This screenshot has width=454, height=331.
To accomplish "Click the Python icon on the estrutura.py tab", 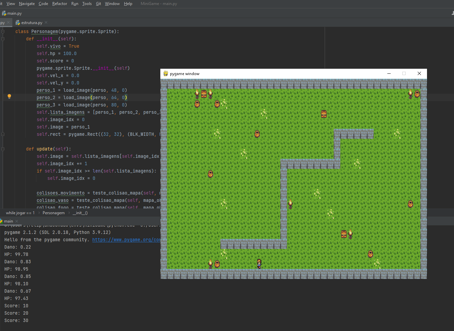I will [x=17, y=23].
